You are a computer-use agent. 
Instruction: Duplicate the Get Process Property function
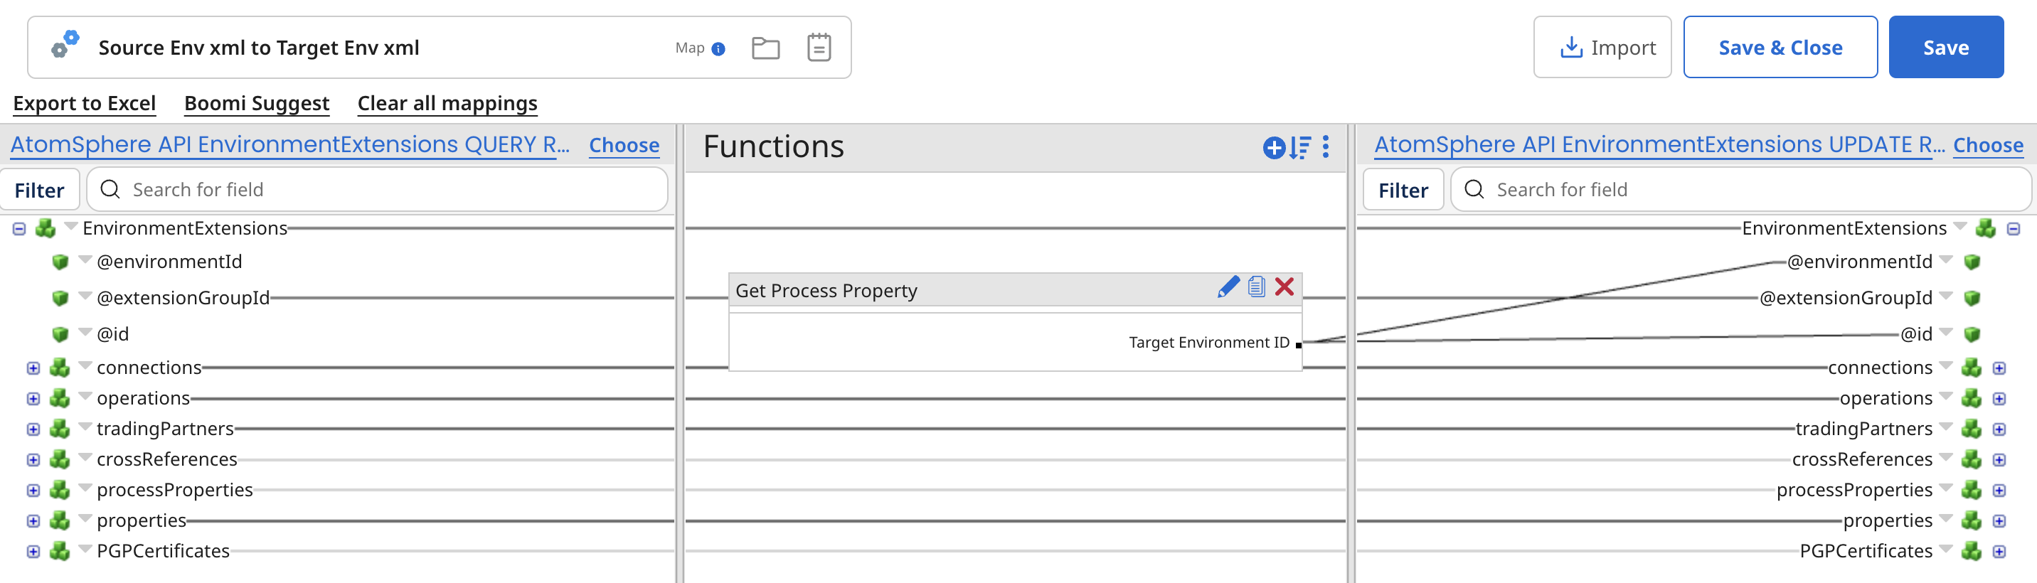click(x=1257, y=287)
